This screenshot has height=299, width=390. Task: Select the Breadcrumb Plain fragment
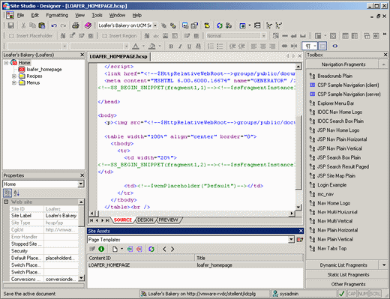point(335,76)
